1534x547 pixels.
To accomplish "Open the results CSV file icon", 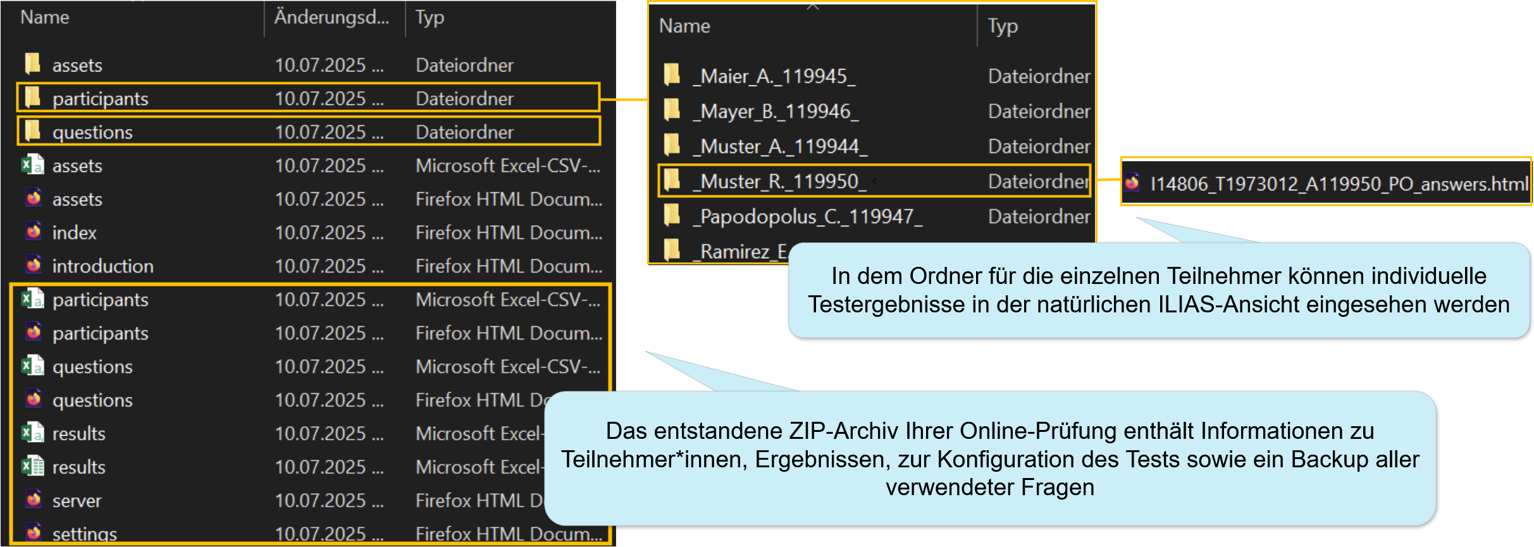I will click(32, 433).
